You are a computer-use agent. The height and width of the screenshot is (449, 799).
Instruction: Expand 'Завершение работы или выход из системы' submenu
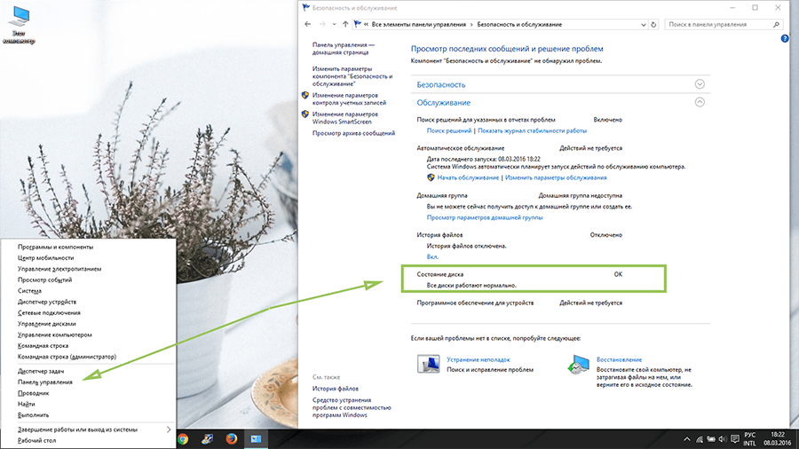click(x=89, y=429)
